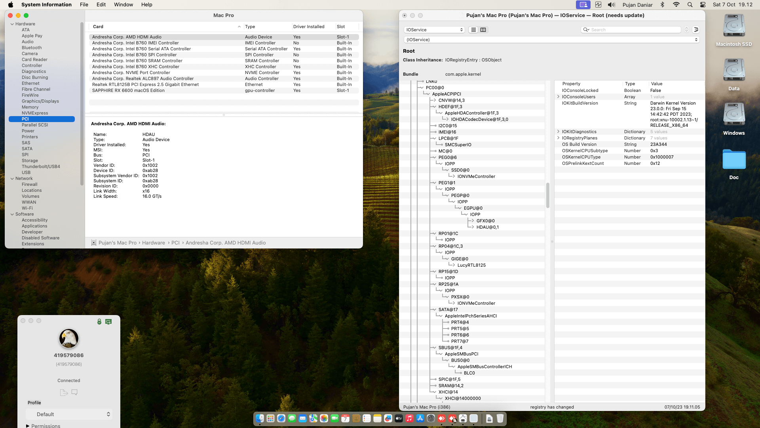This screenshot has width=760, height=428.
Task: Toggle the sidebar panel button beside search
Action: (696, 30)
